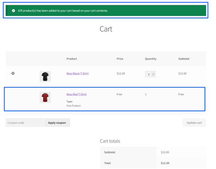Remove Woo Black T-Shirt from cart
This screenshot has width=216, height=169.
tap(13, 73)
